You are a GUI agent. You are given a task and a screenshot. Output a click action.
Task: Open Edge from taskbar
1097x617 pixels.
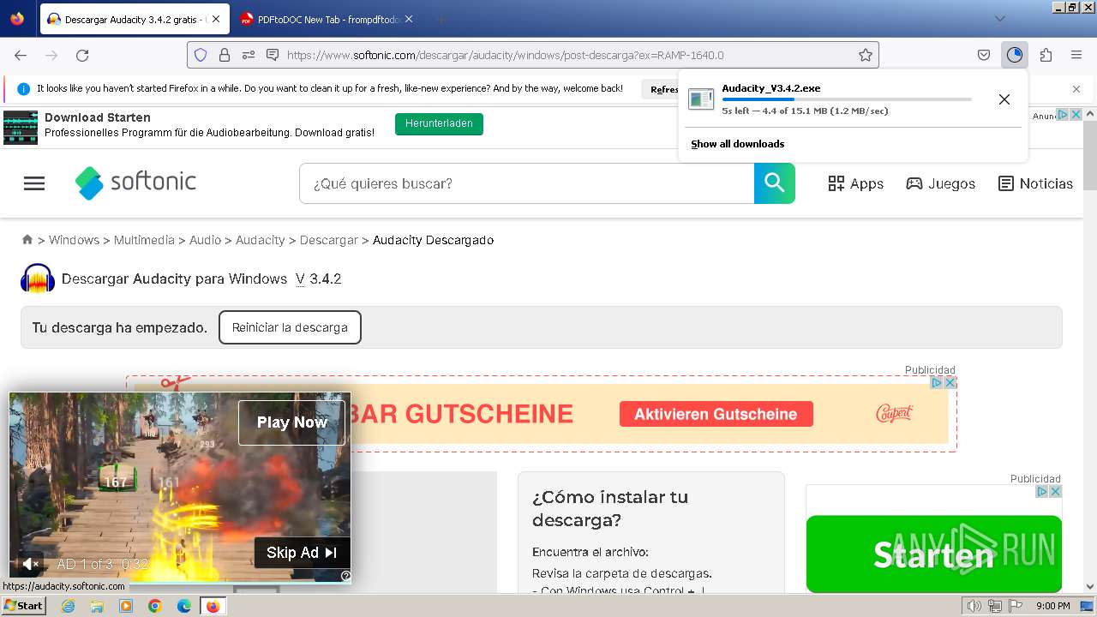click(184, 606)
